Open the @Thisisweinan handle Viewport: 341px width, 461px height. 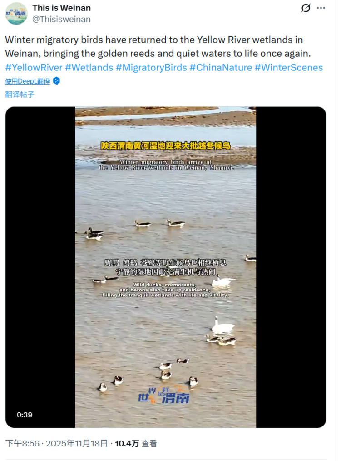coord(61,19)
